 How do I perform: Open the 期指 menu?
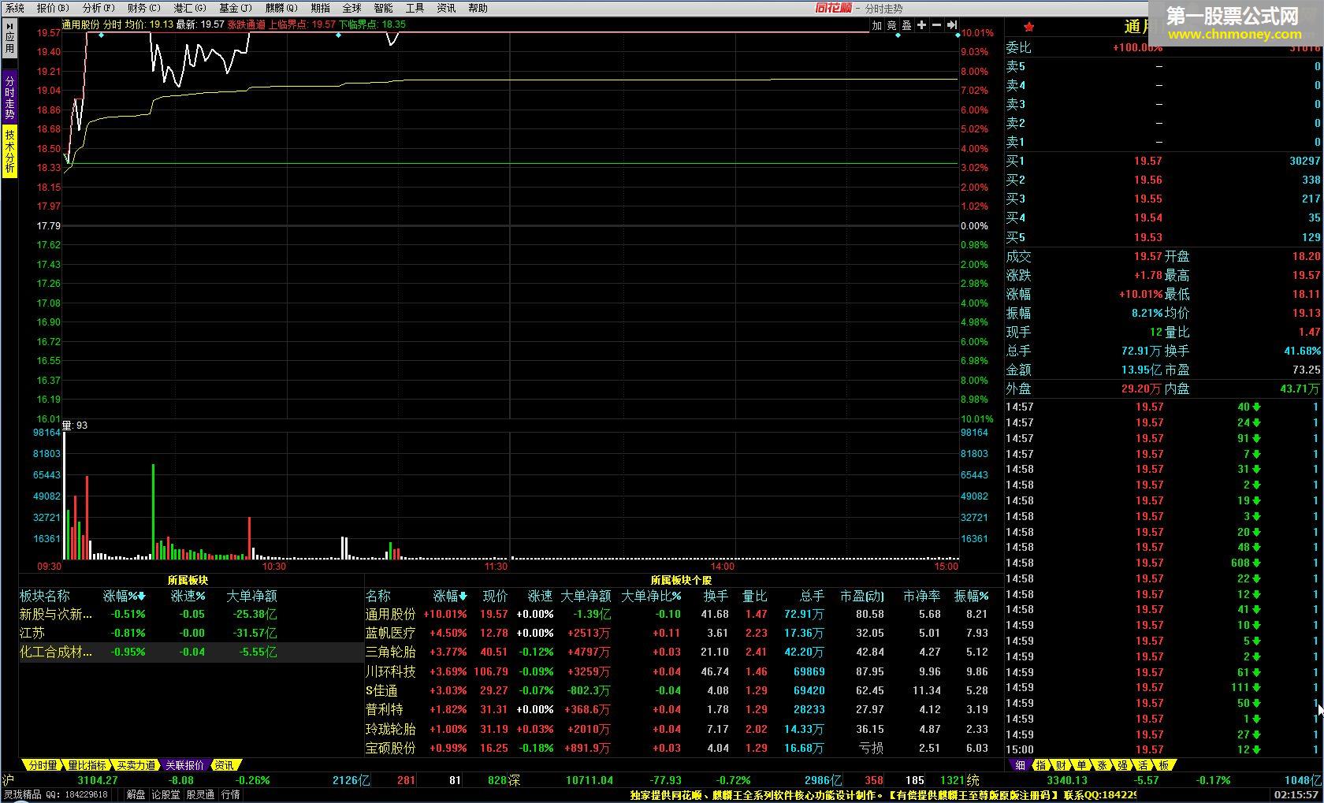(320, 8)
